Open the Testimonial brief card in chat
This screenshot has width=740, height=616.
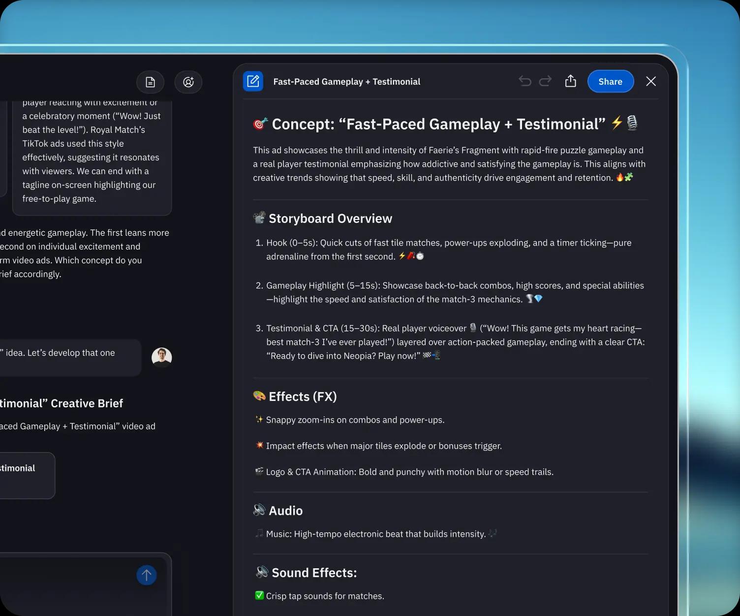27,475
